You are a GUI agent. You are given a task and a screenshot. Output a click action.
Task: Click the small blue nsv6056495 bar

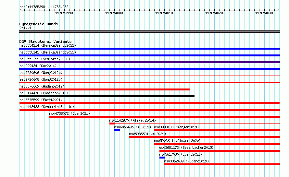coord(117,130)
